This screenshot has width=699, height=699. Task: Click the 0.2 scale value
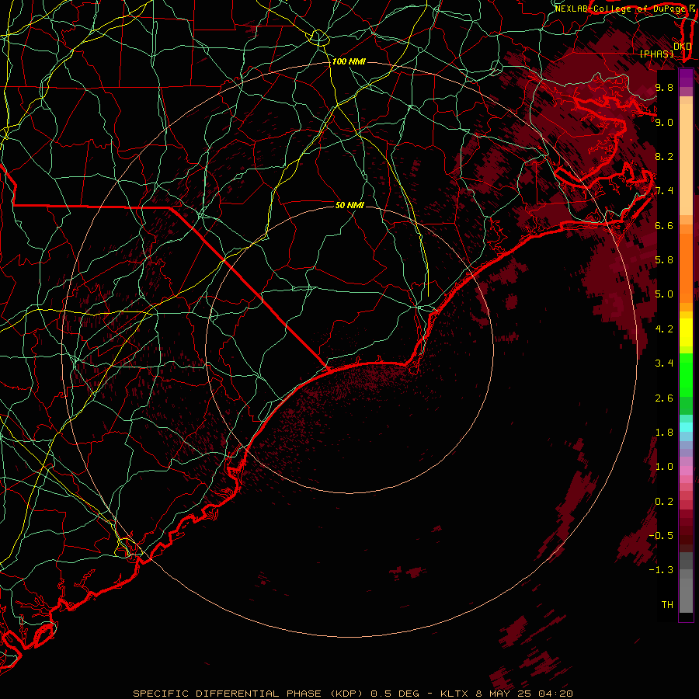(664, 502)
